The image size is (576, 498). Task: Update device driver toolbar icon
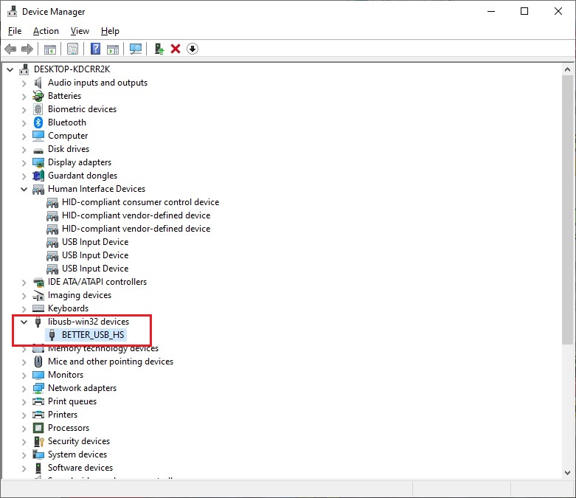(159, 49)
